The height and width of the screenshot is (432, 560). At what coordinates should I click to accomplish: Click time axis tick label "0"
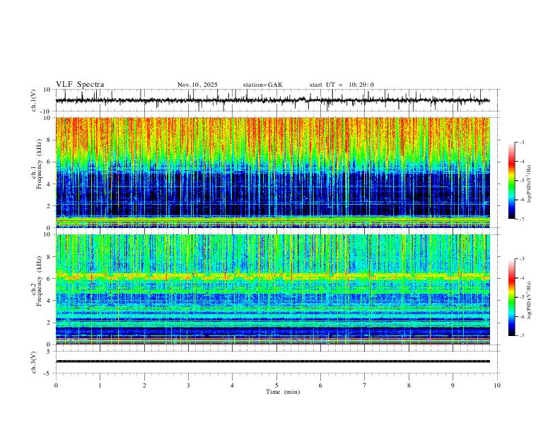click(56, 385)
